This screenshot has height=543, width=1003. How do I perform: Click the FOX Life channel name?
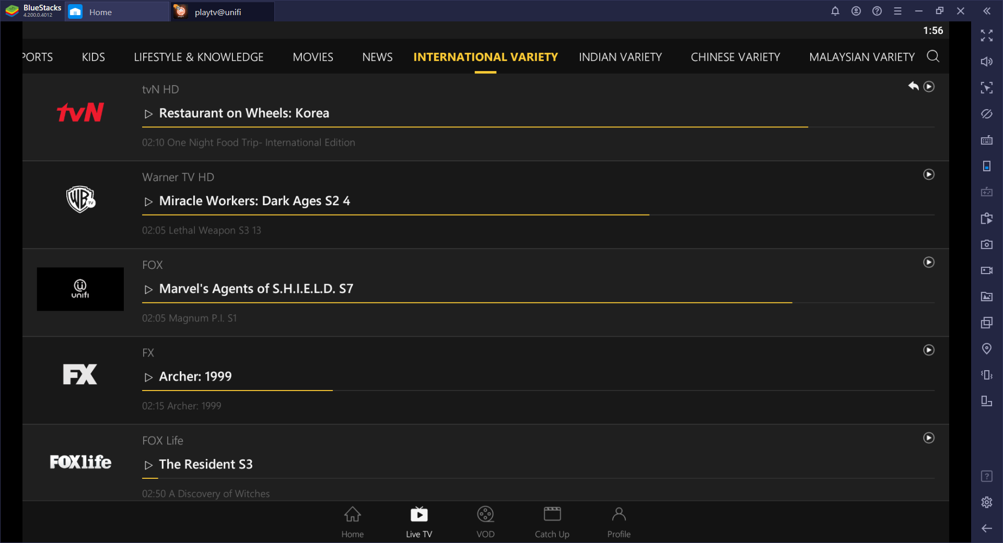pyautogui.click(x=162, y=440)
